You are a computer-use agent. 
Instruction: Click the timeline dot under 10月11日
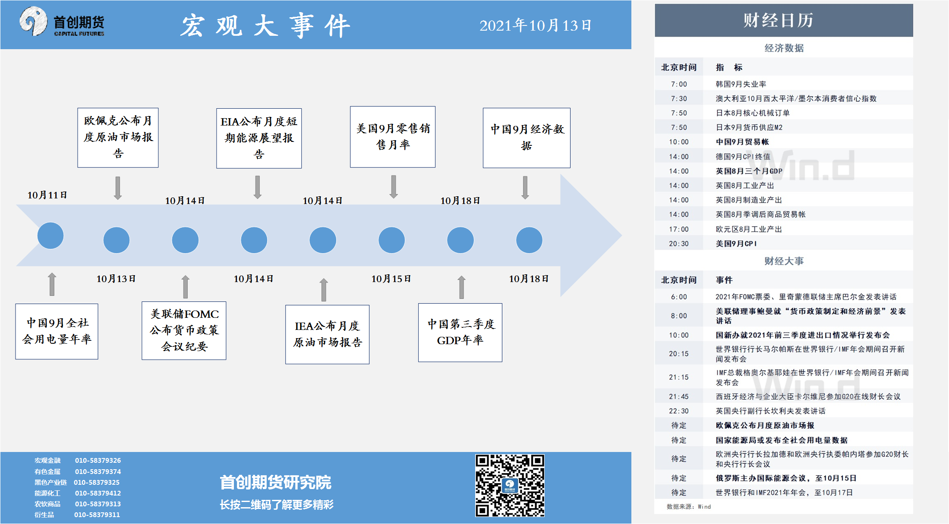pyautogui.click(x=50, y=235)
